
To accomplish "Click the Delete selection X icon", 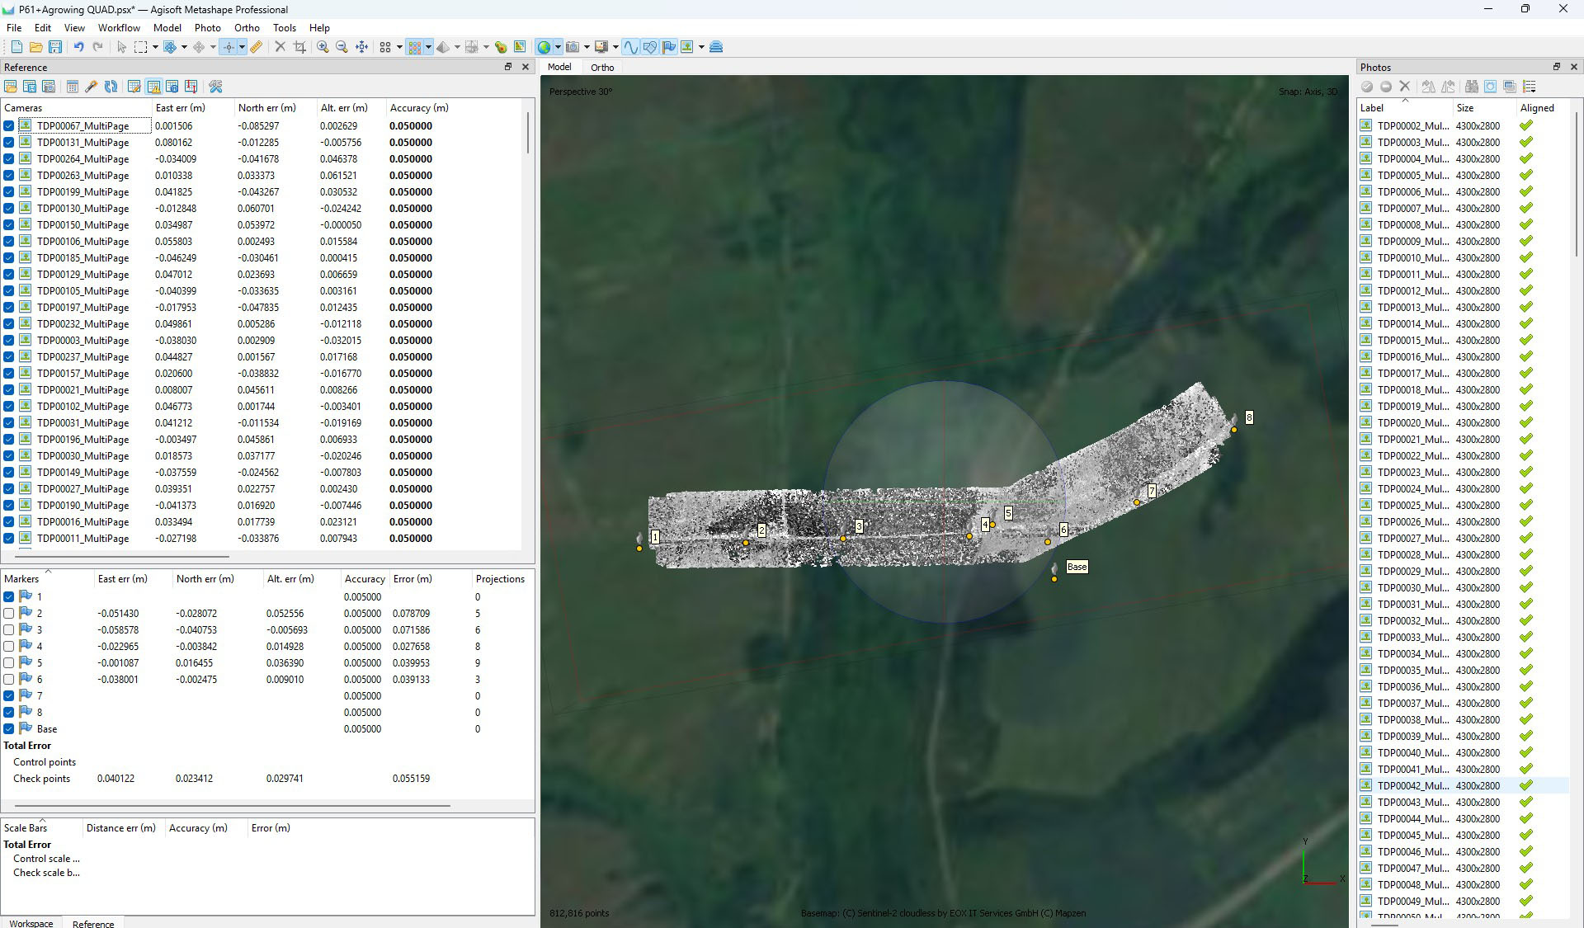I will [x=280, y=47].
